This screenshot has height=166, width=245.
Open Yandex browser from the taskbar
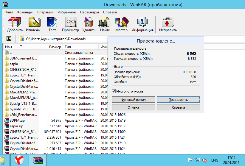click(x=19, y=160)
